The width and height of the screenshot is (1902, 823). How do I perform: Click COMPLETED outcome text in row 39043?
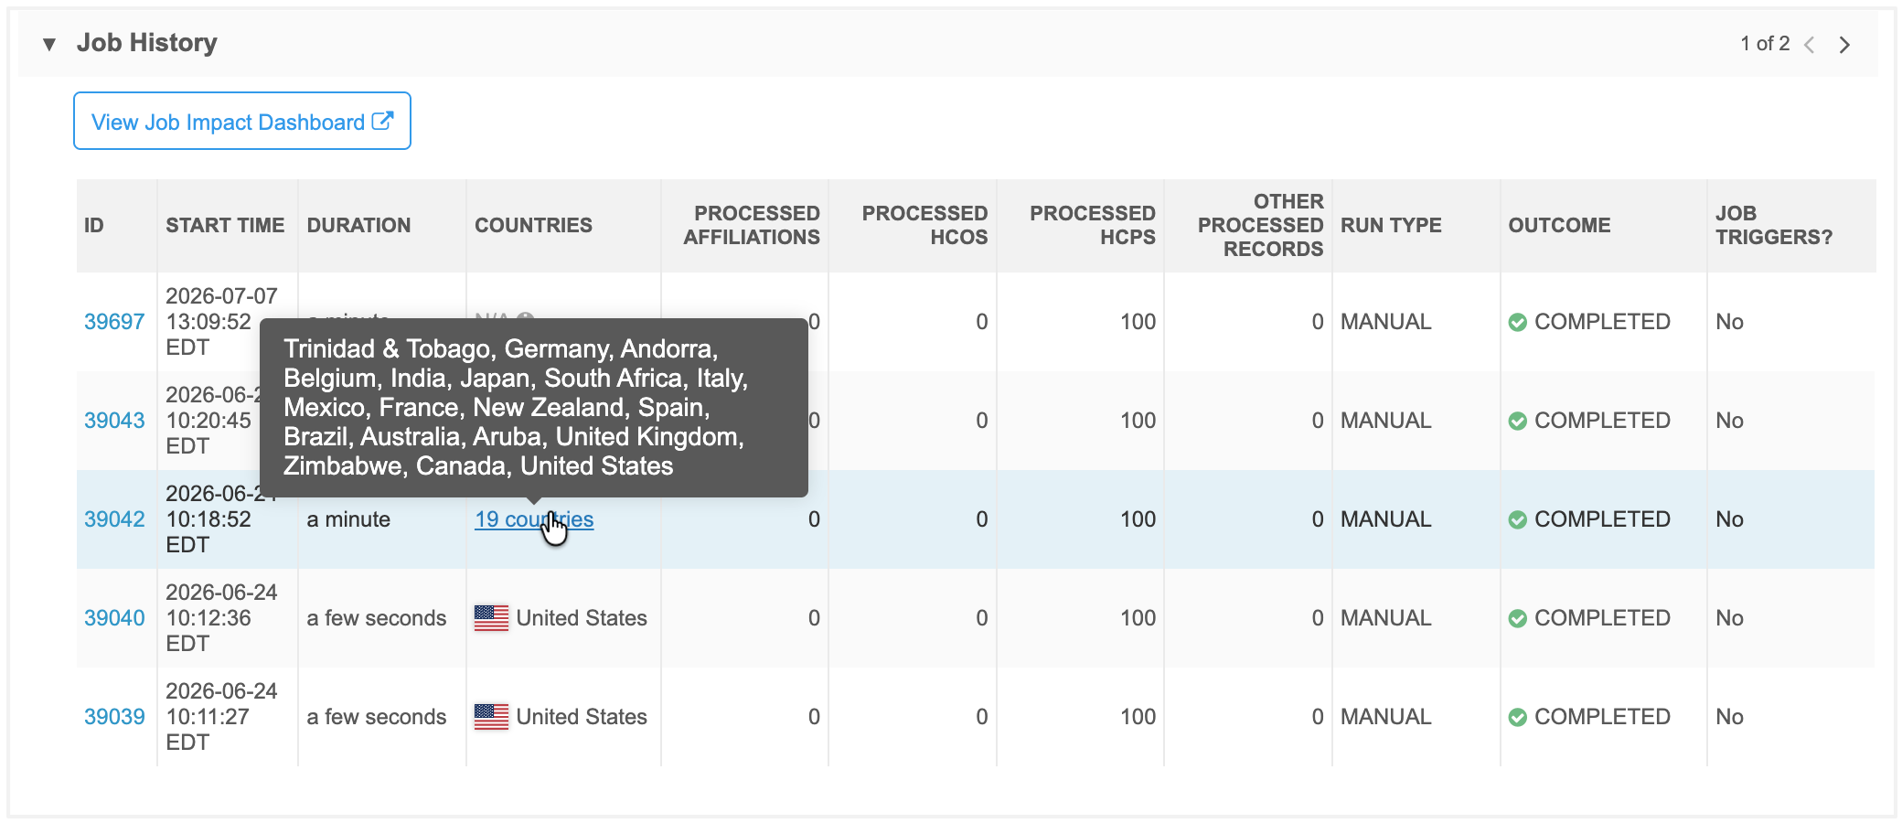[1602, 421]
